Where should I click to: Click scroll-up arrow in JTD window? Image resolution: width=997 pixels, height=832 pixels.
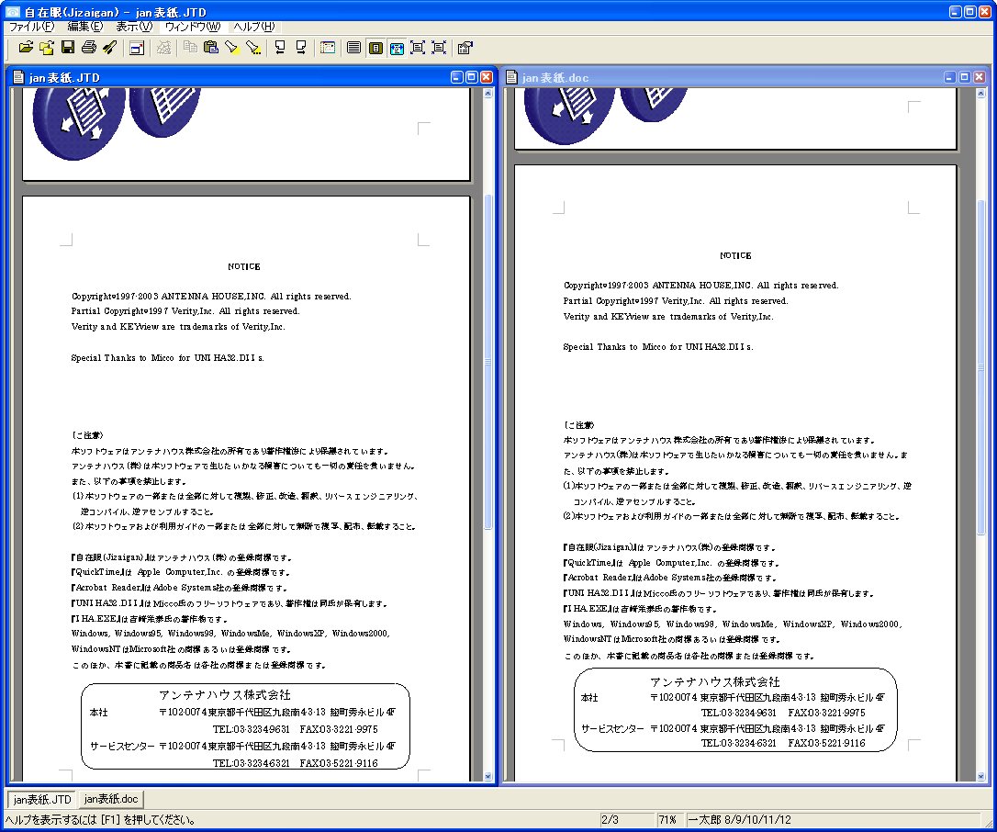(488, 94)
